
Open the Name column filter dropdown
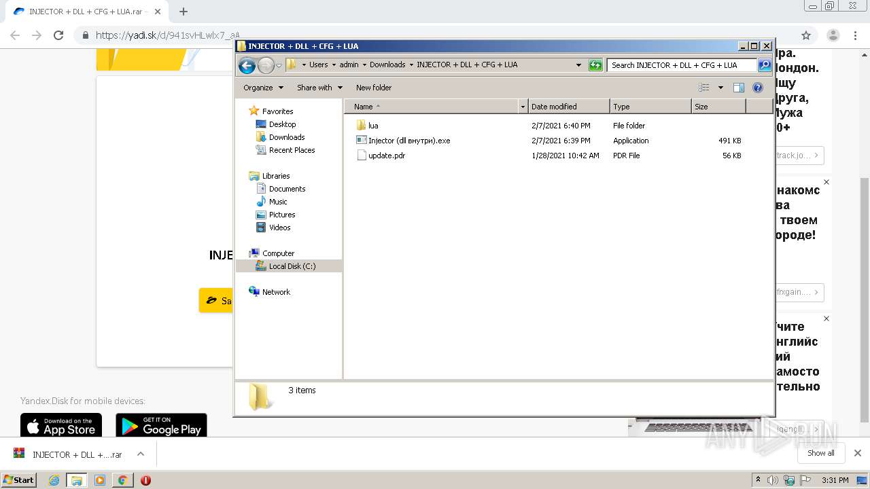(523, 107)
